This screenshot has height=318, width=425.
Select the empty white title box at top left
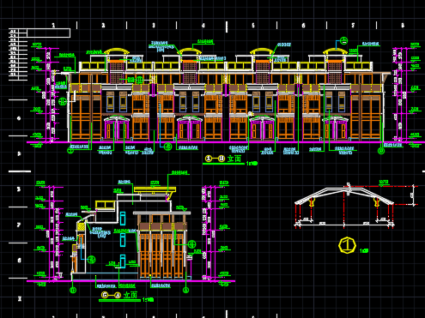point(49,33)
